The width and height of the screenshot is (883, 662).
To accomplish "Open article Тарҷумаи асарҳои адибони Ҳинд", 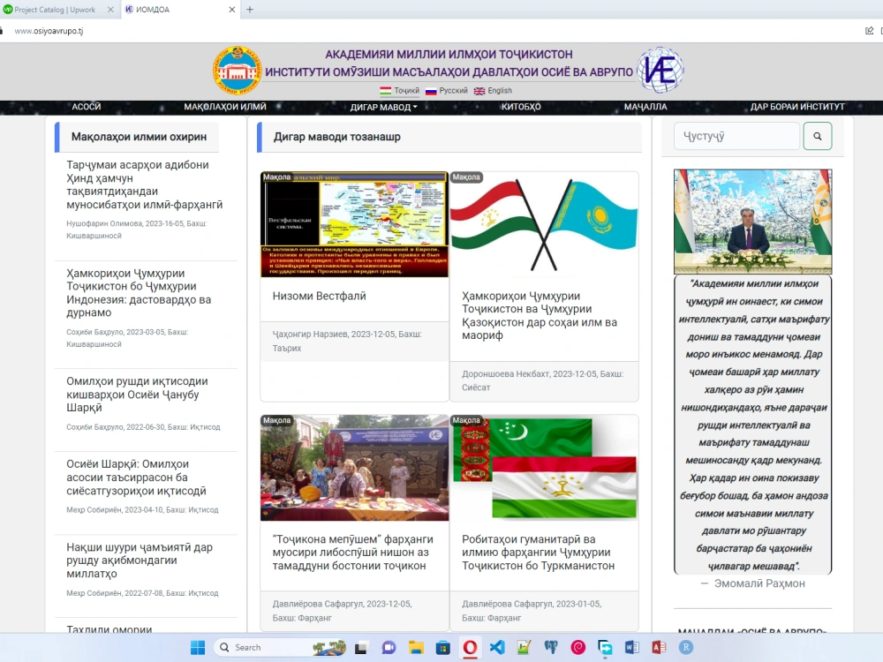I will click(x=145, y=184).
